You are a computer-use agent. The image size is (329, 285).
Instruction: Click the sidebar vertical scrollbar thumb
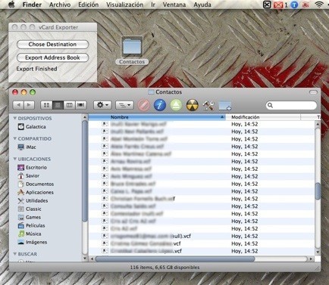pyautogui.click(x=85, y=172)
